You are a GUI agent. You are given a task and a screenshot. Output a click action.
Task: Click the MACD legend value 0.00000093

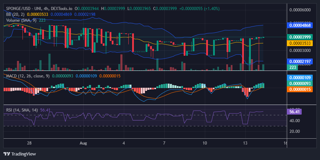63,76
